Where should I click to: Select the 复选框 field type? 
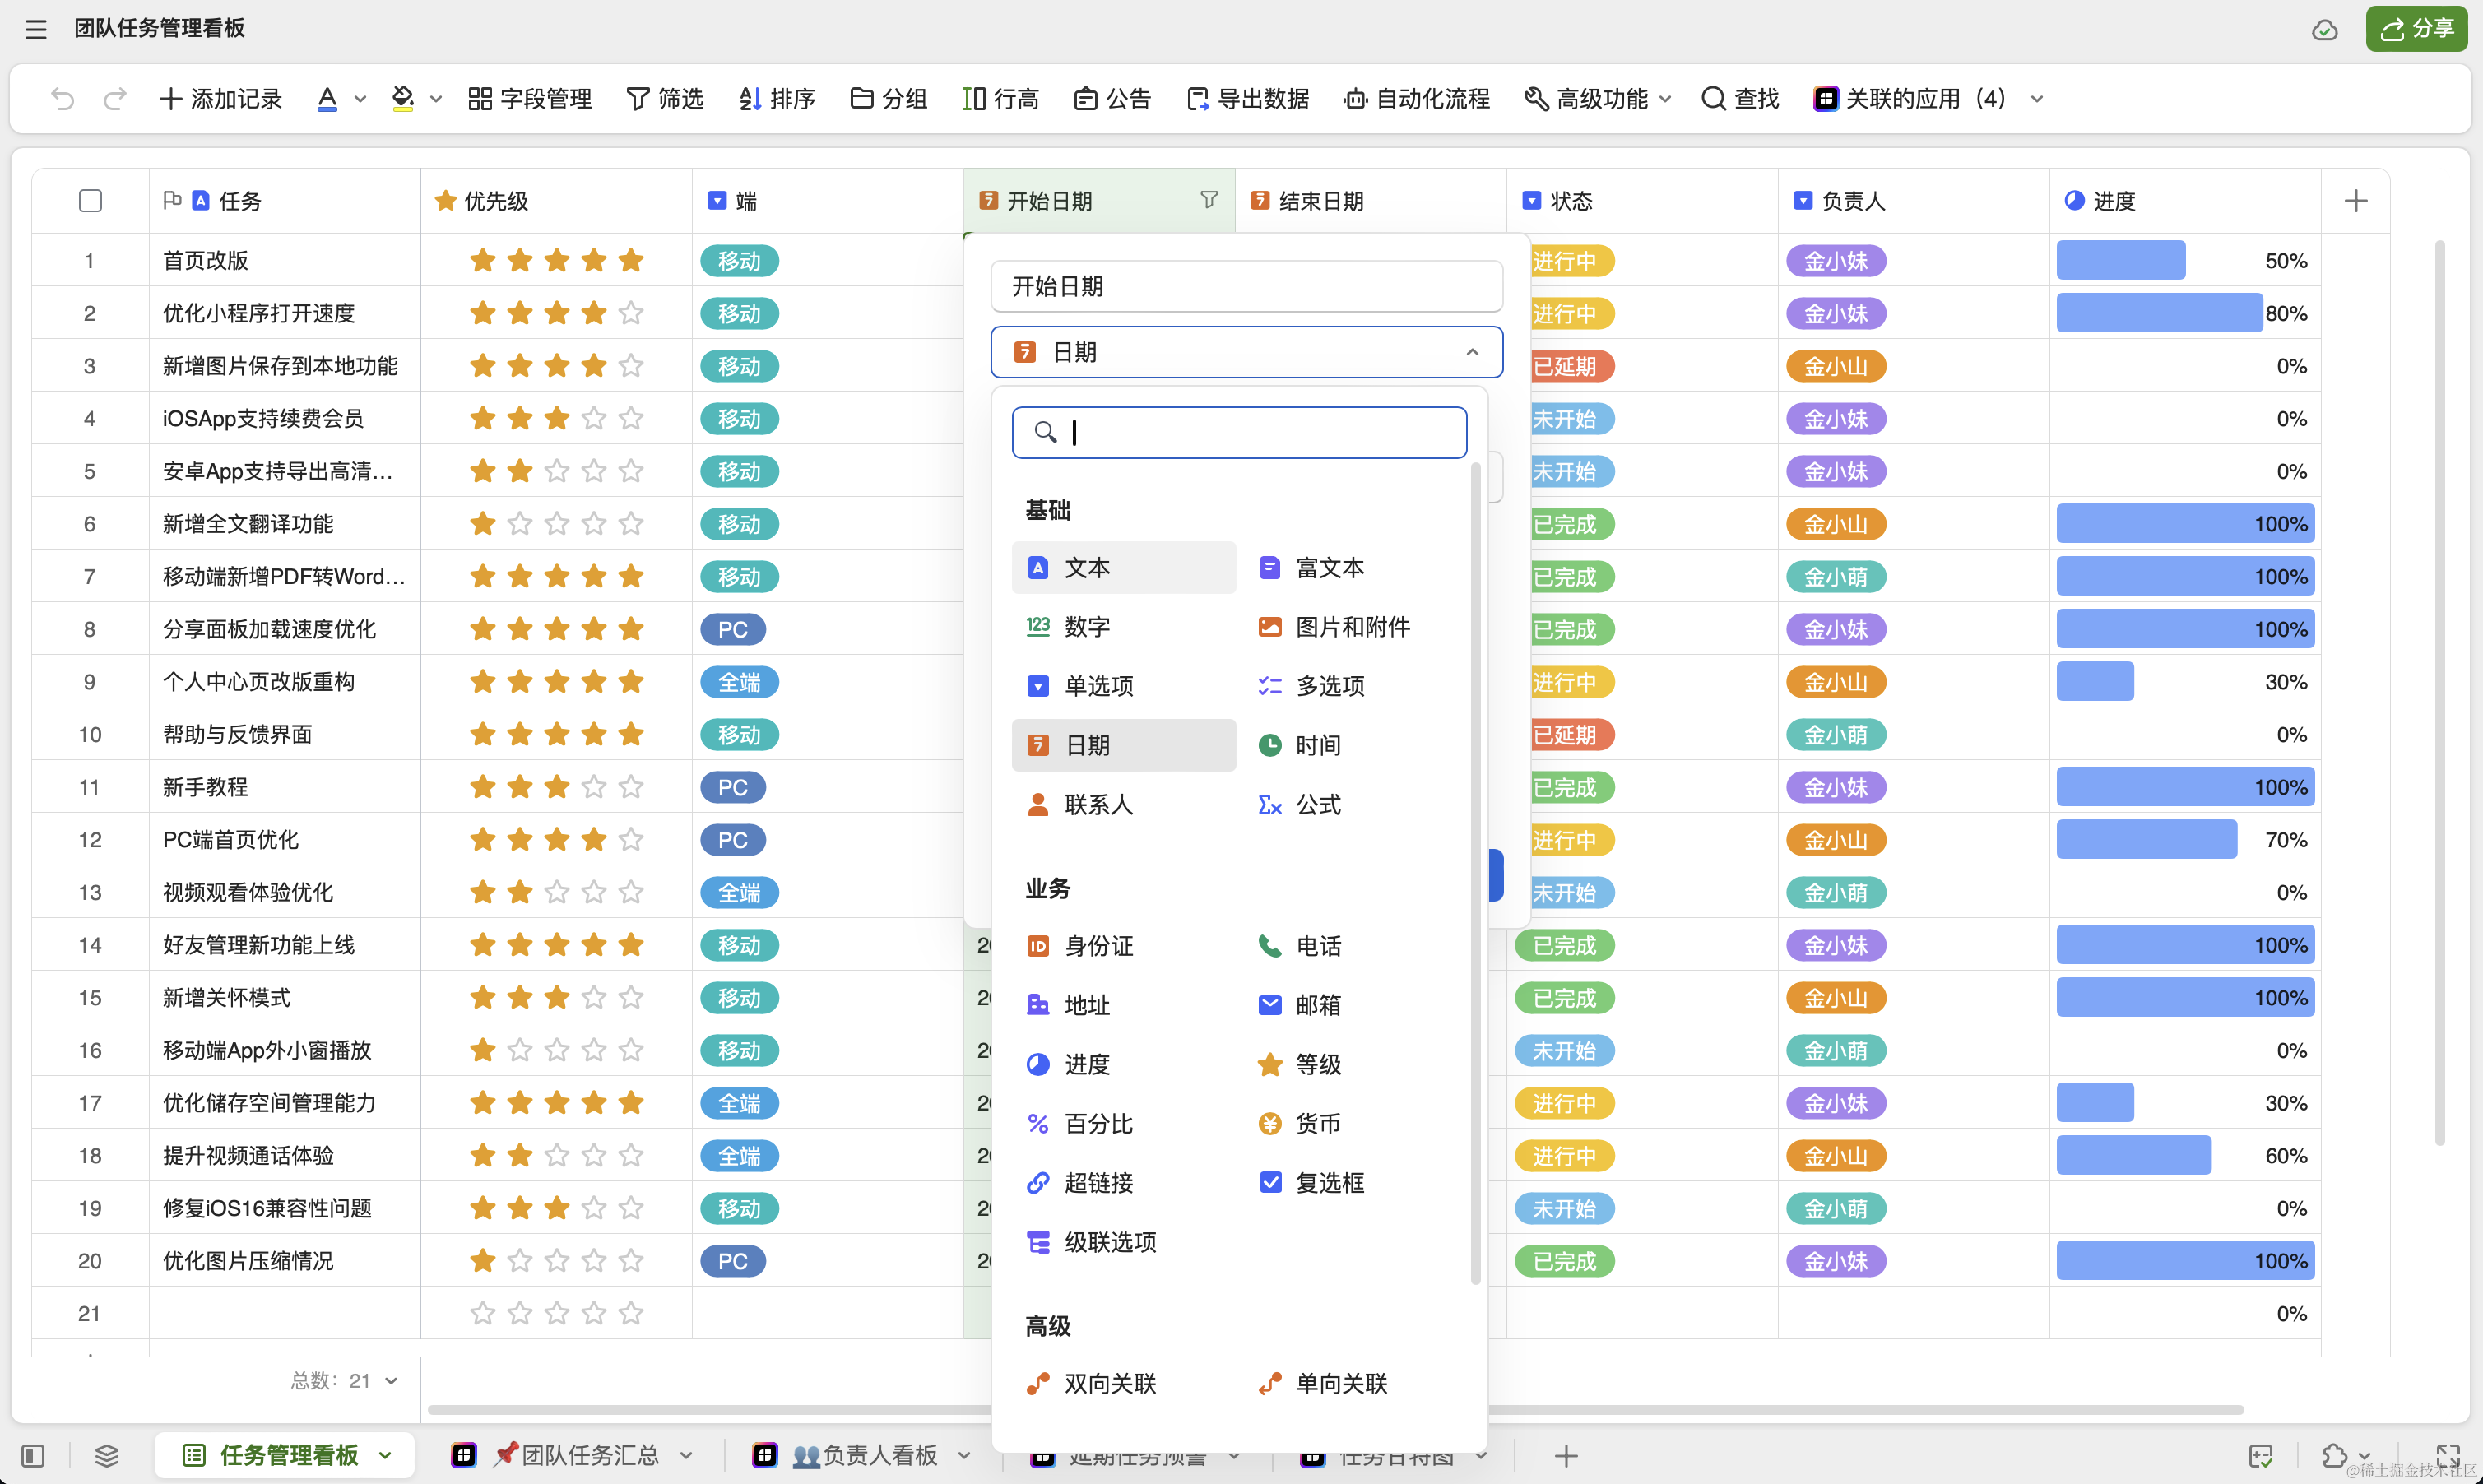coord(1329,1182)
